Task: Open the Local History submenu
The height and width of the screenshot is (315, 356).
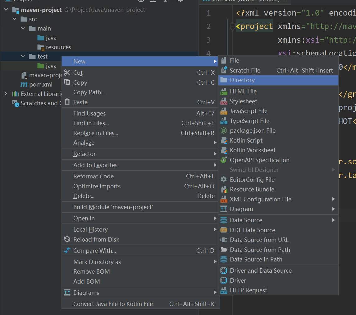Action: 139,229
